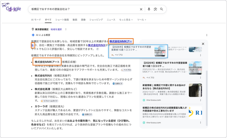Viewport: 227px width, 138px height.
Task: Click the リフォームガイド source chip
Action: point(49,101)
